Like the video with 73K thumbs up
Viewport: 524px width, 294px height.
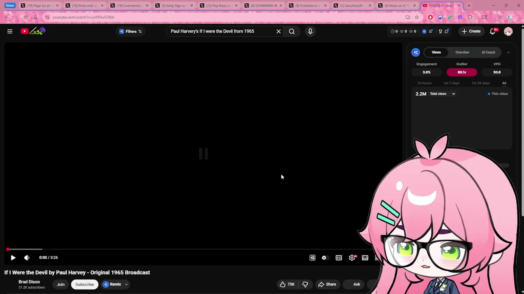tap(287, 285)
